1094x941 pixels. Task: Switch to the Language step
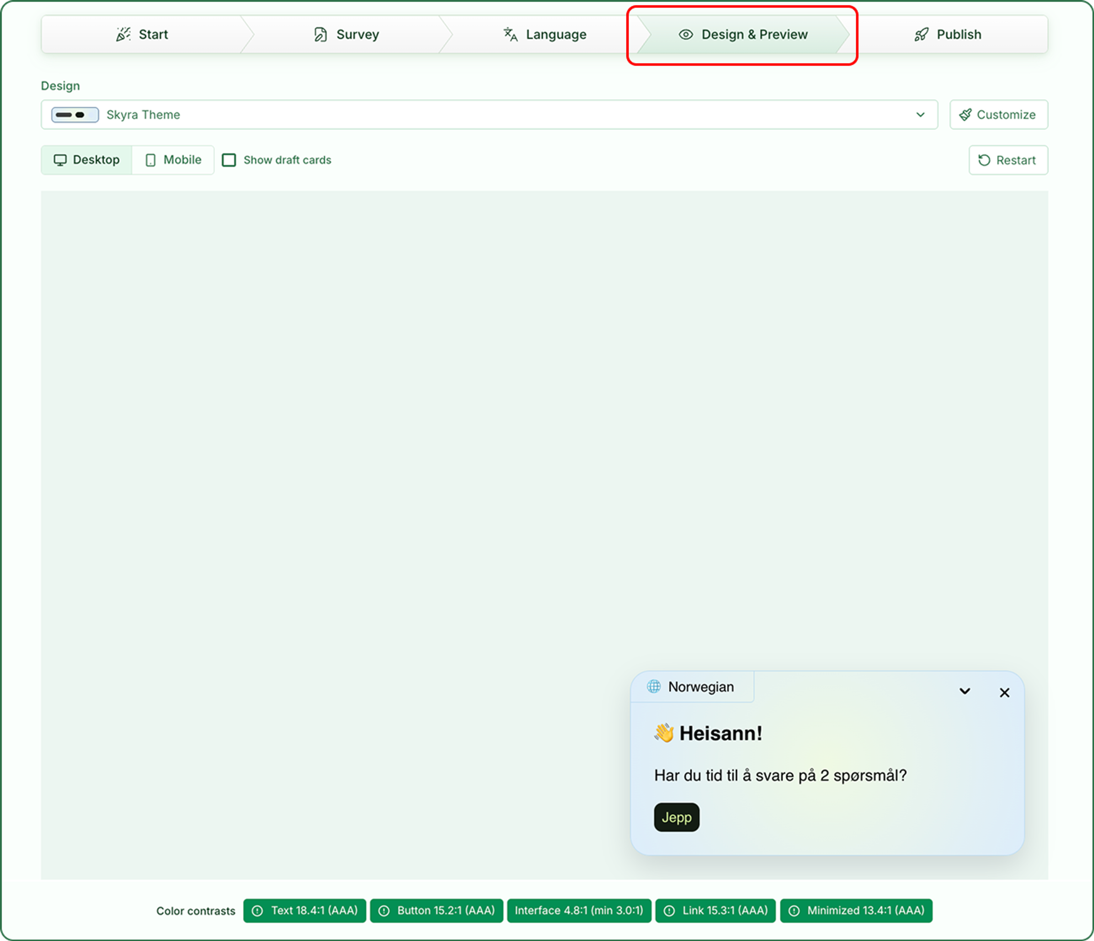tap(544, 34)
